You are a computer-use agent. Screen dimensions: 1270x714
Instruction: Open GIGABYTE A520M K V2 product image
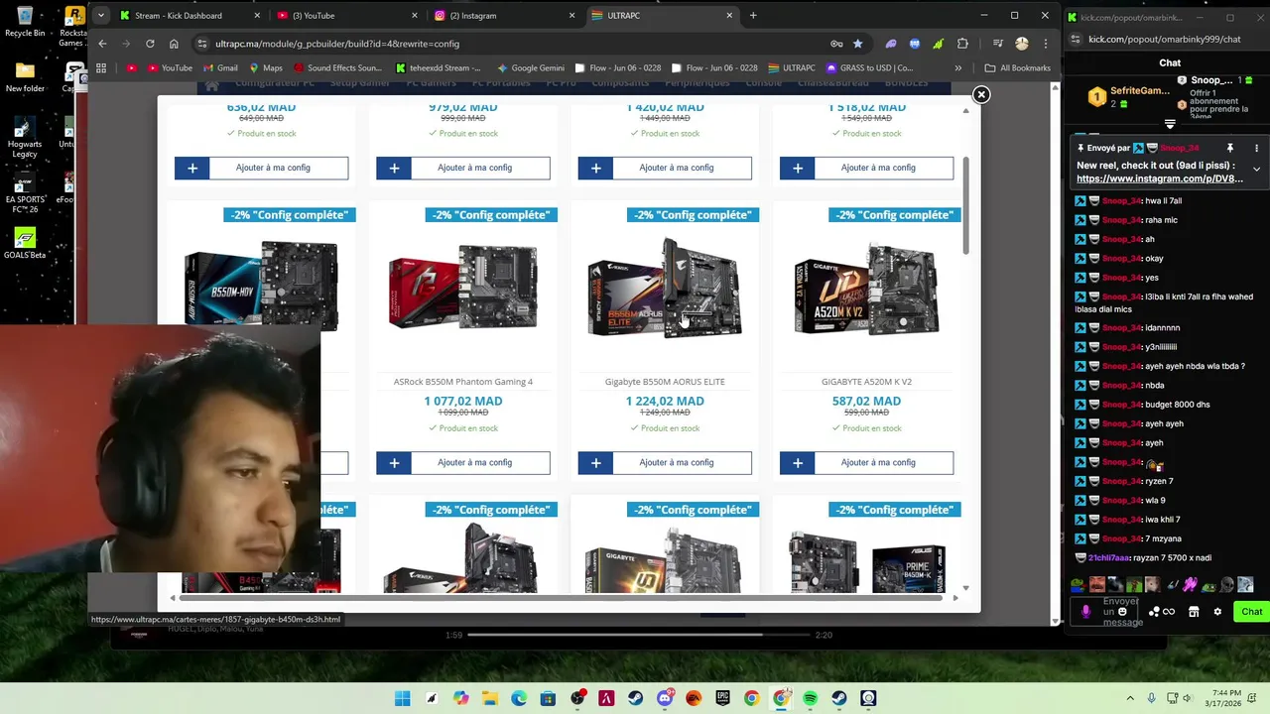click(x=866, y=288)
